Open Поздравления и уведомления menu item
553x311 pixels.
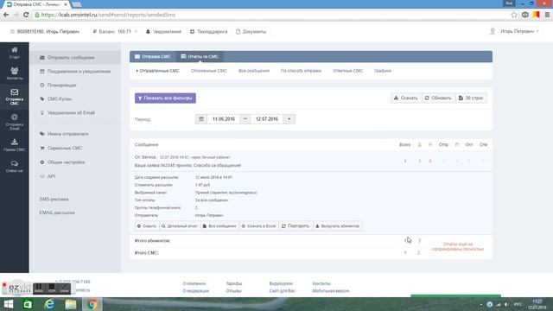(x=75, y=71)
